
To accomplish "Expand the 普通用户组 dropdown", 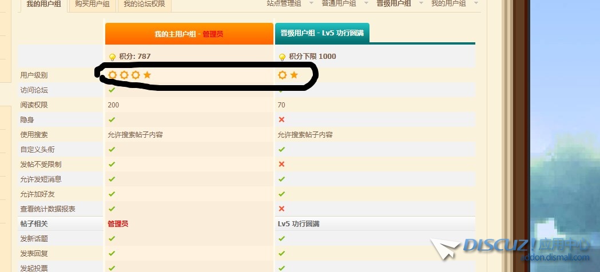I will pyautogui.click(x=367, y=3).
